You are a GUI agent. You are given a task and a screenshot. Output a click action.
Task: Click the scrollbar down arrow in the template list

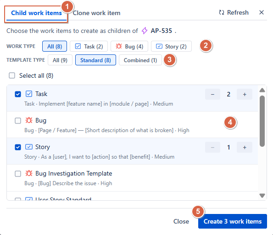coord(262,196)
